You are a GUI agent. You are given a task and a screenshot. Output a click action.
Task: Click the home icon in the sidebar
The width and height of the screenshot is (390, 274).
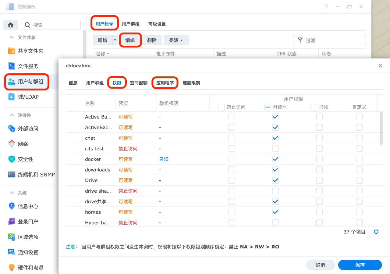(x=11, y=25)
